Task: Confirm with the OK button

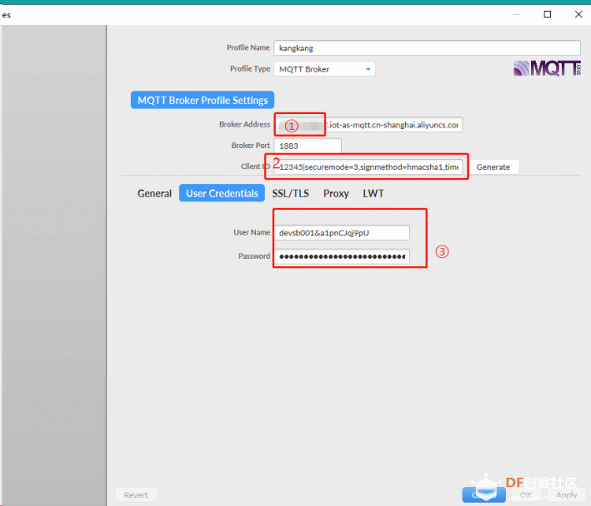Action: pos(526,495)
